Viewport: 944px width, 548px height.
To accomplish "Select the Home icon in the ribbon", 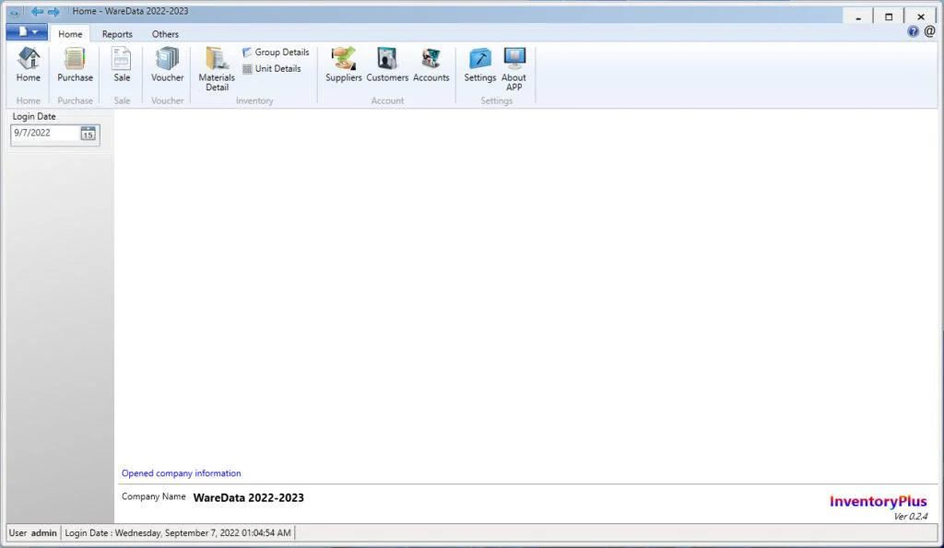I will [28, 66].
